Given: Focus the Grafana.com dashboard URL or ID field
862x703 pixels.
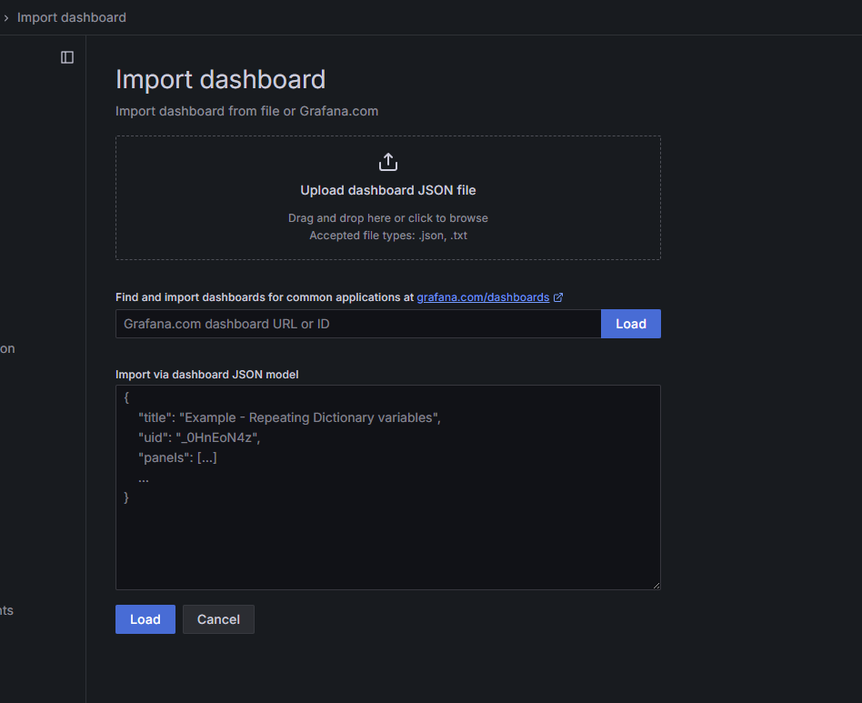Looking at the screenshot, I should click(358, 324).
